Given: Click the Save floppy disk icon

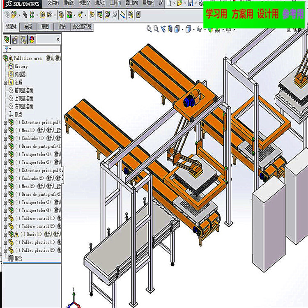Looking at the screenshot, I should pos(191,3).
